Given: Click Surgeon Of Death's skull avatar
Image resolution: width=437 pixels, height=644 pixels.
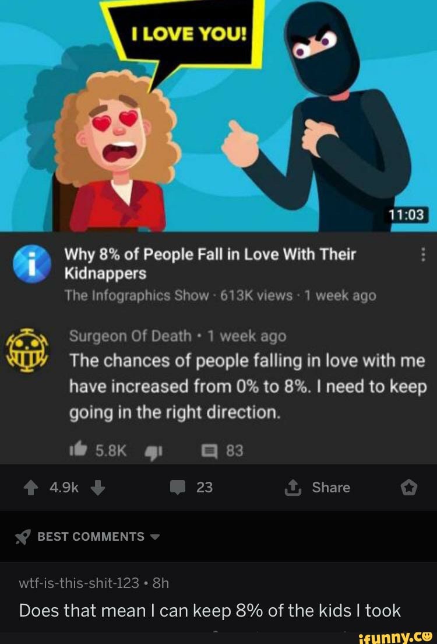Looking at the screenshot, I should coord(27,351).
